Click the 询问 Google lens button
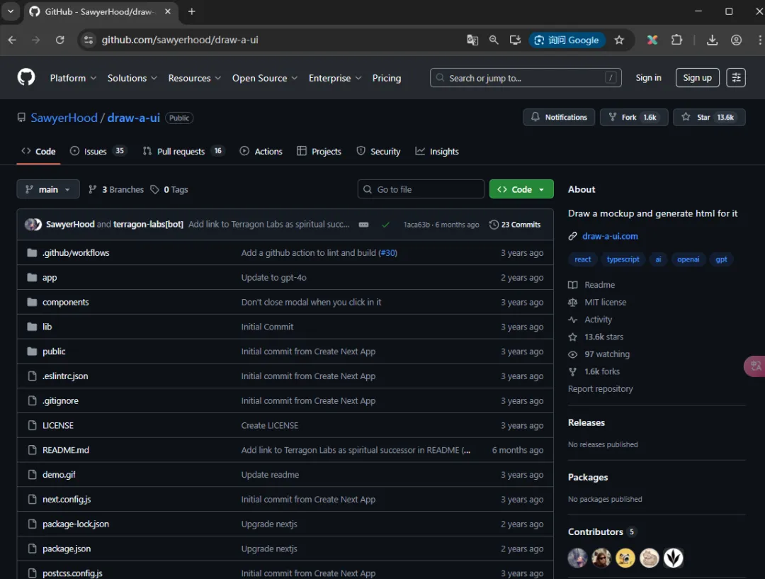The width and height of the screenshot is (765, 579). (567, 40)
